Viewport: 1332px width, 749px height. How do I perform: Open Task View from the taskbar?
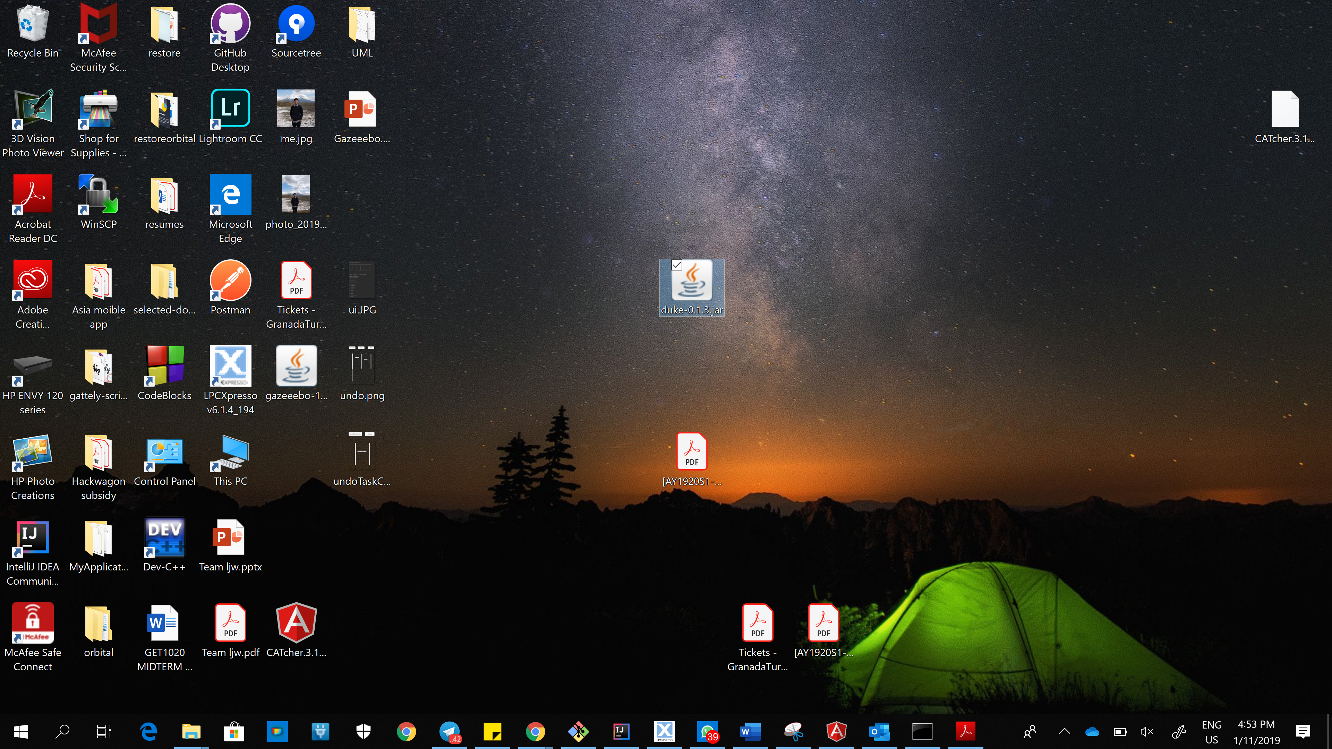point(104,731)
